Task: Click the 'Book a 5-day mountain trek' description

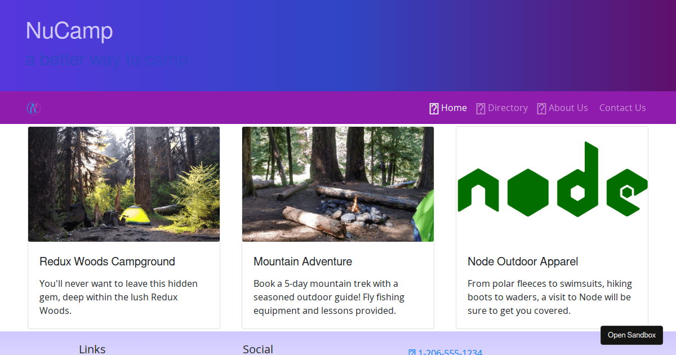Action: 329,297
